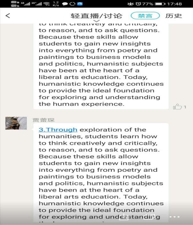Tap the left overlay icon at the bottom
This screenshot has height=225, width=193.
point(124,217)
